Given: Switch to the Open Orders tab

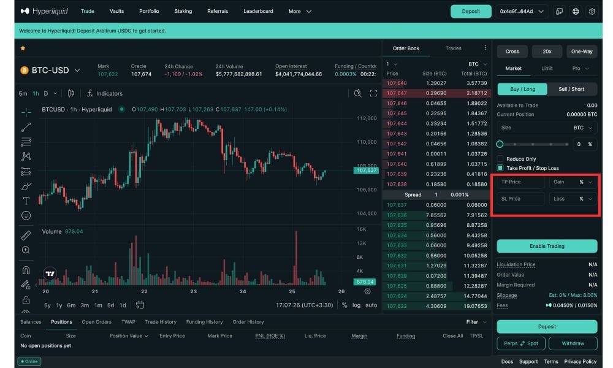Looking at the screenshot, I should point(97,322).
